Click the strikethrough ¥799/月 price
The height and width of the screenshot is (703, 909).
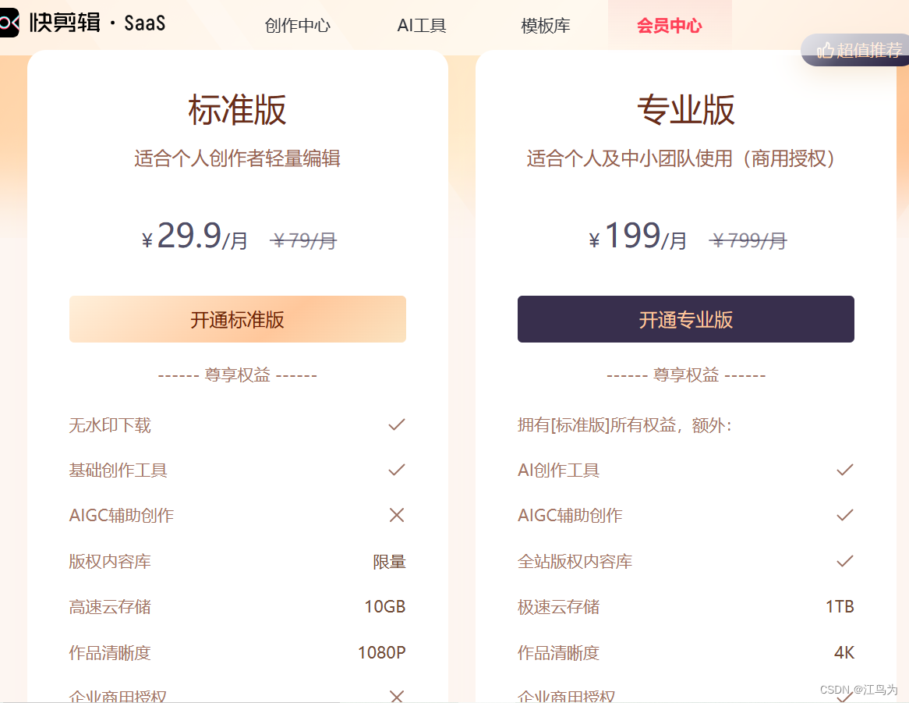[748, 240]
